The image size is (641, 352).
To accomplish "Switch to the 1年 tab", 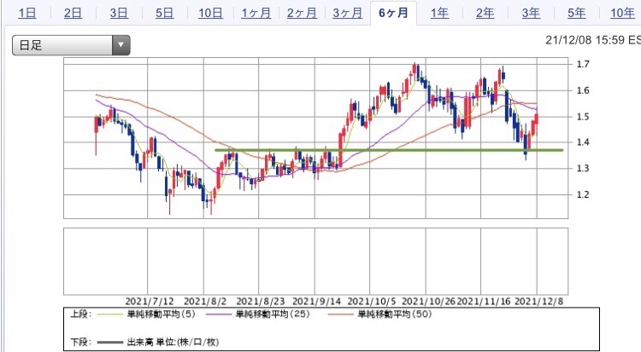I will click(x=439, y=13).
